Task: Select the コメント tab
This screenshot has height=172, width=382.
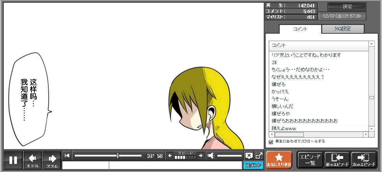Action: [300, 29]
